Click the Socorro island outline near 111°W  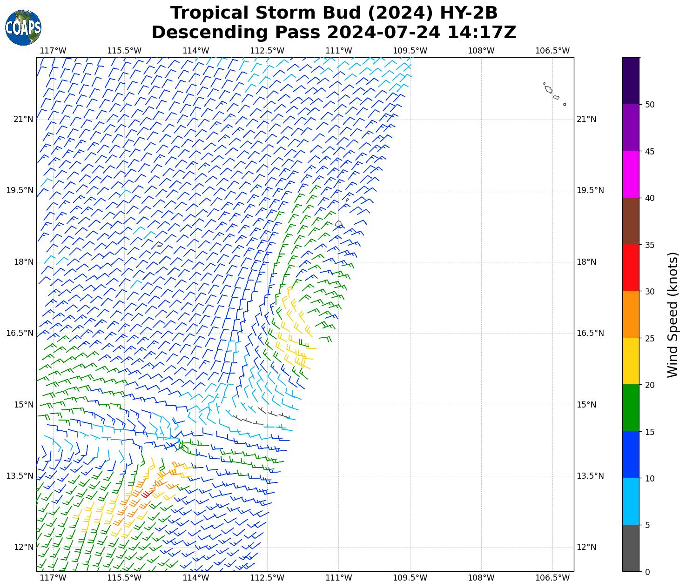[x=338, y=224]
